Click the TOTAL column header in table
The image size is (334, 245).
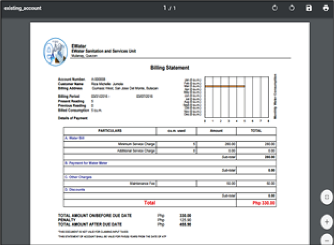(256, 131)
